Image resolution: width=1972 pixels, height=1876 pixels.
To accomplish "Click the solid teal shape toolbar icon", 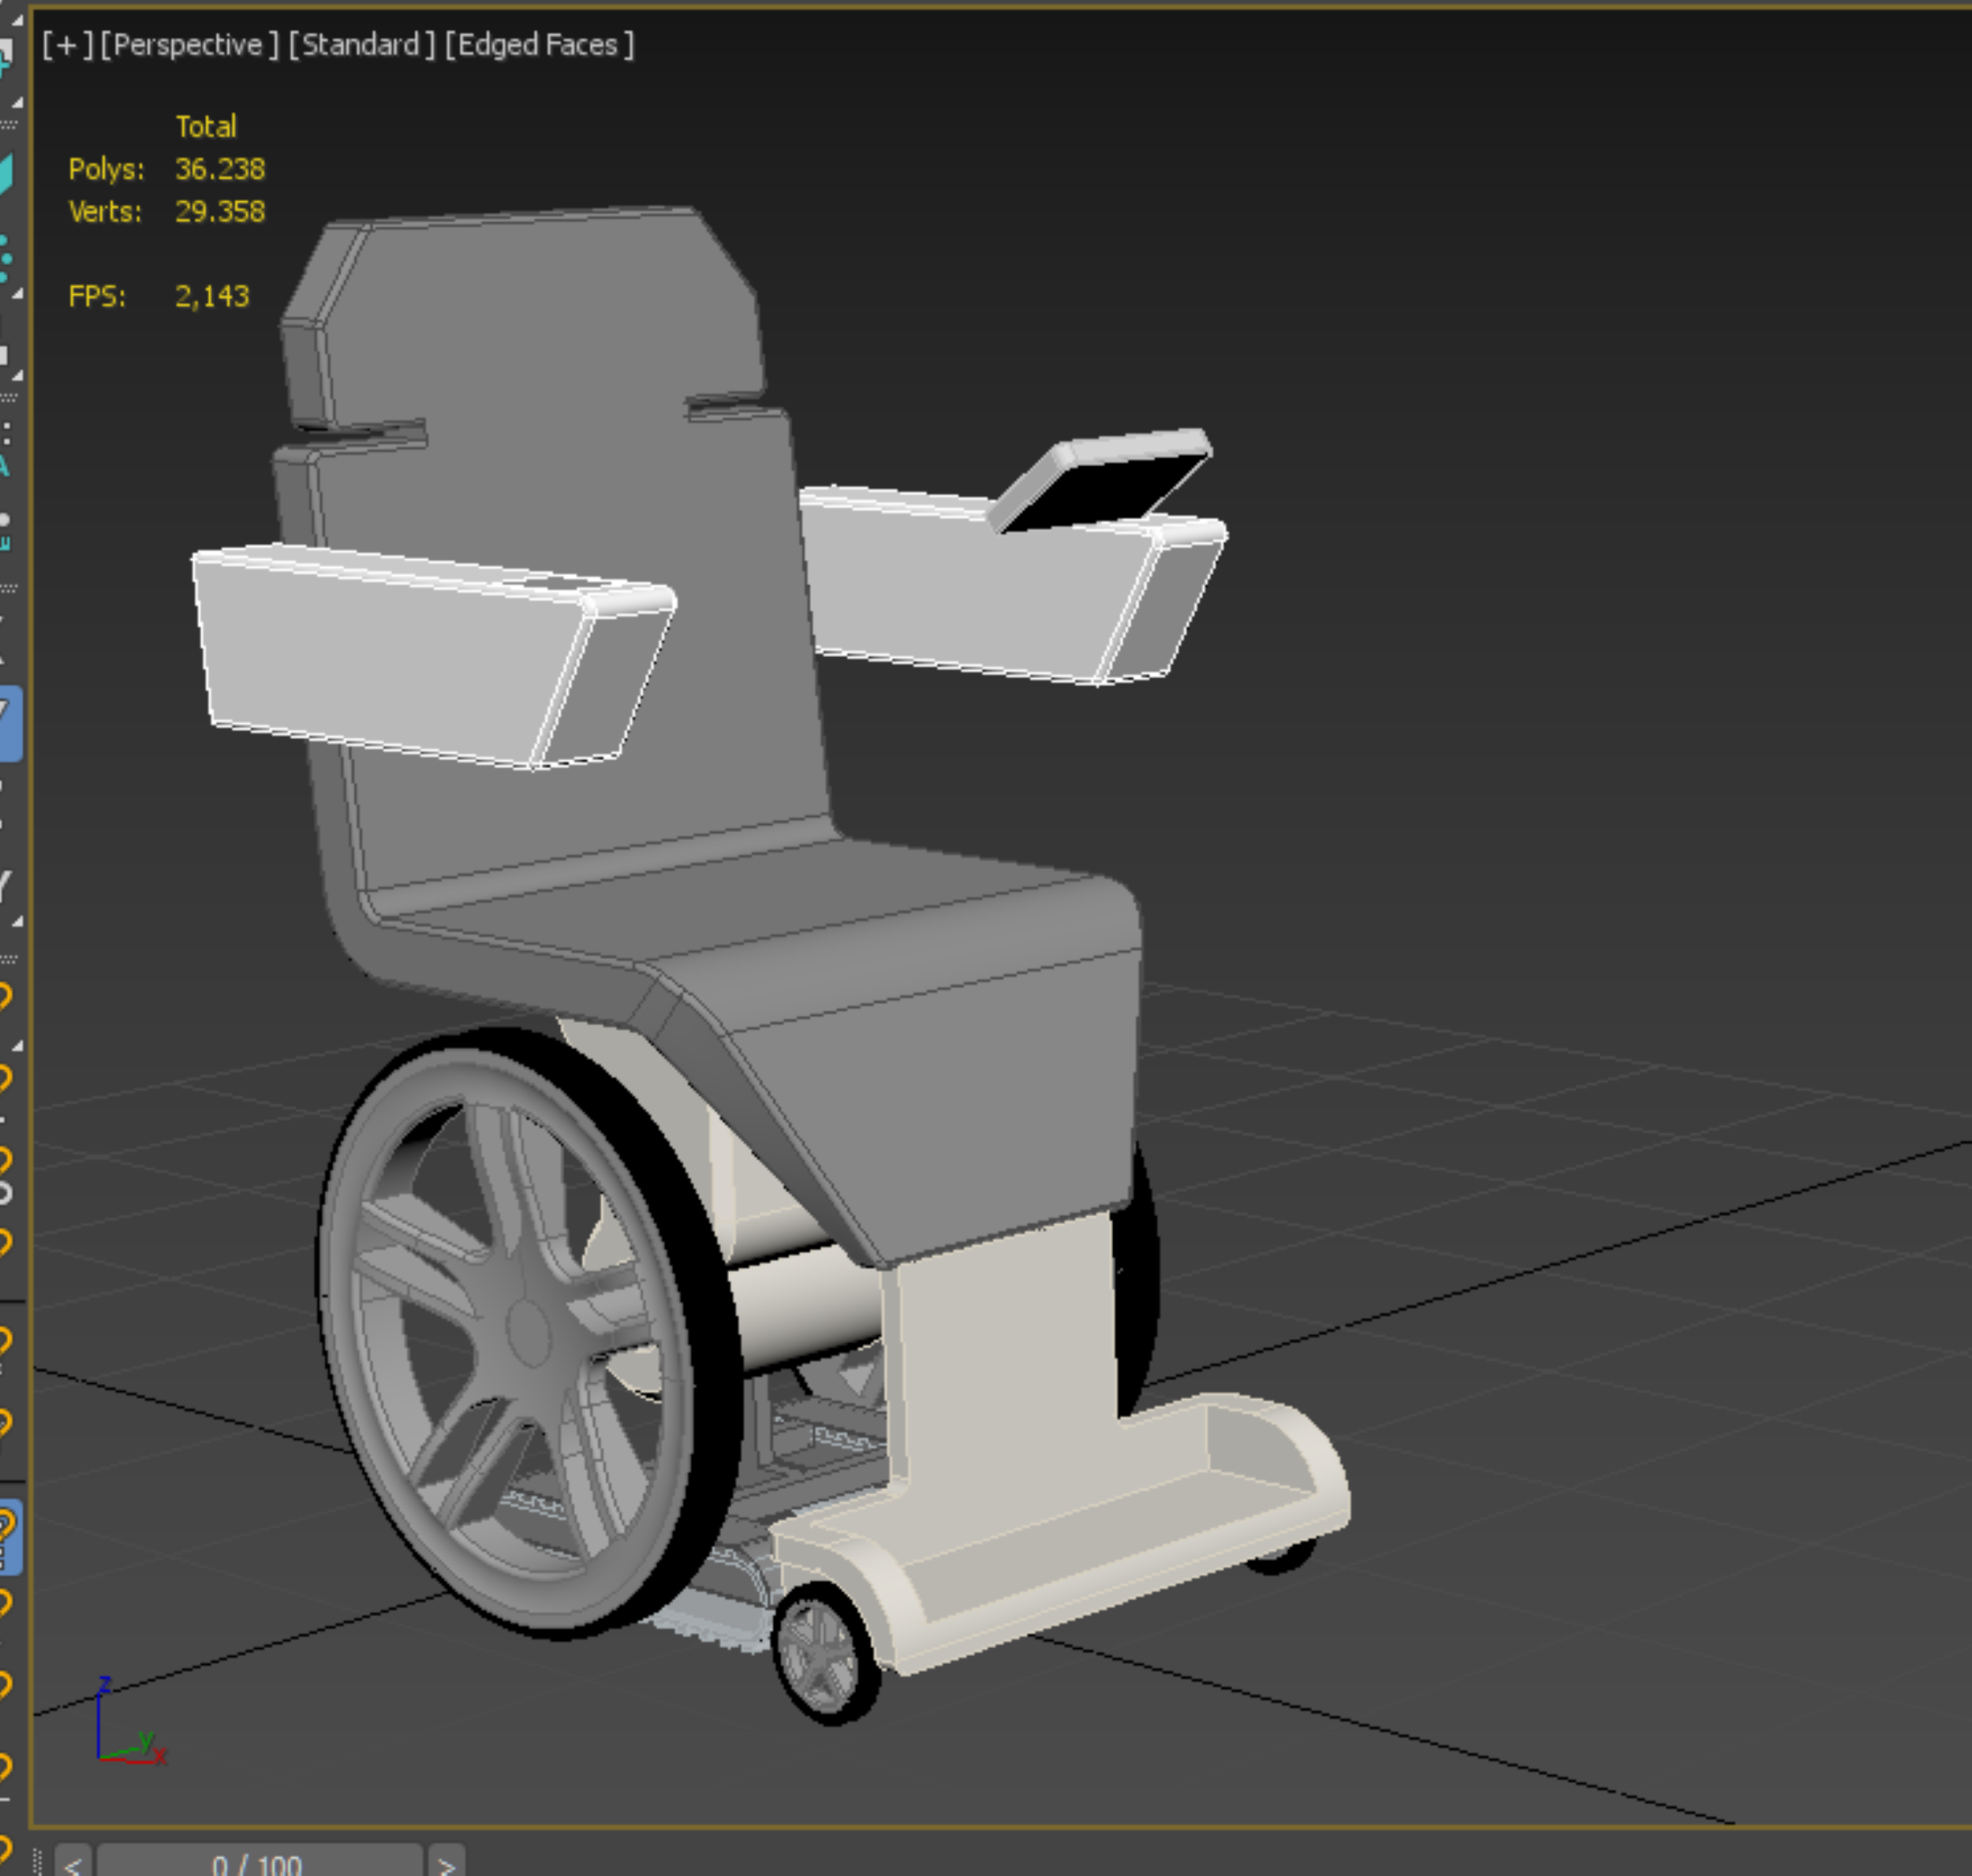I will (5, 174).
